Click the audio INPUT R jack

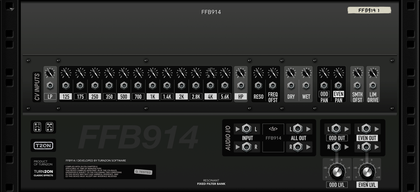tap(247, 147)
